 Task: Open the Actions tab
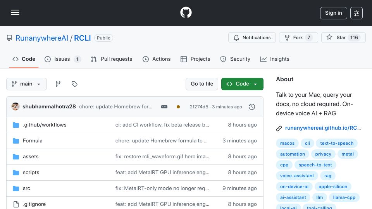click(x=157, y=59)
